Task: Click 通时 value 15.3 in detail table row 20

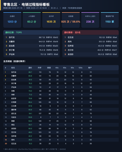Action: coord(30,143)
